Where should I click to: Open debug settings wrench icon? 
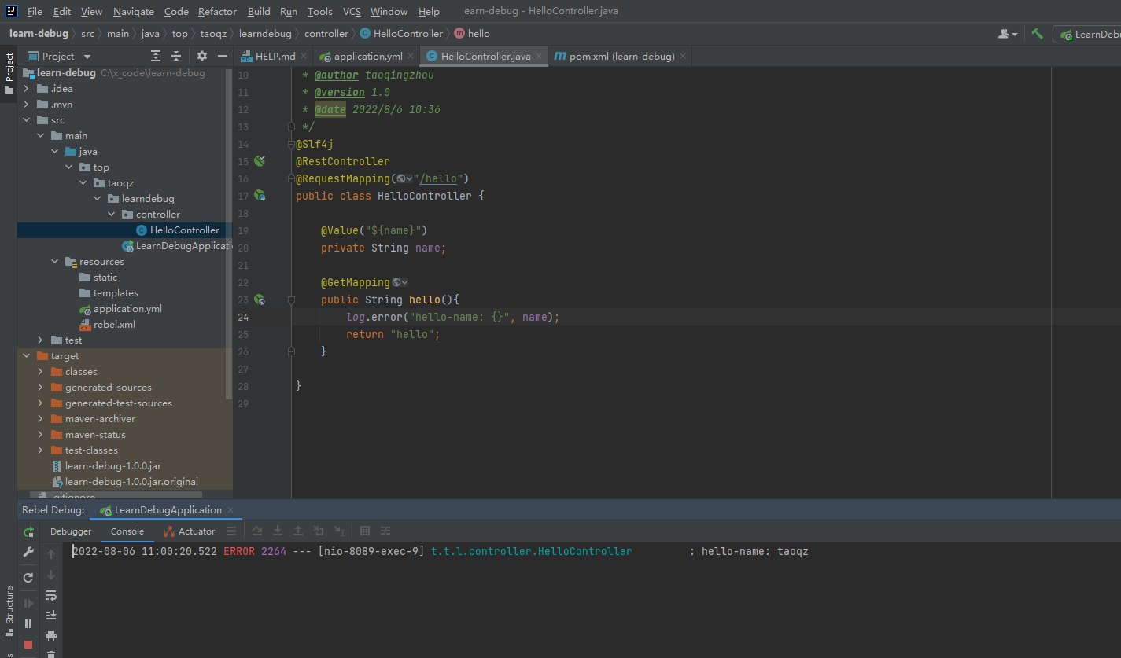[x=28, y=553]
